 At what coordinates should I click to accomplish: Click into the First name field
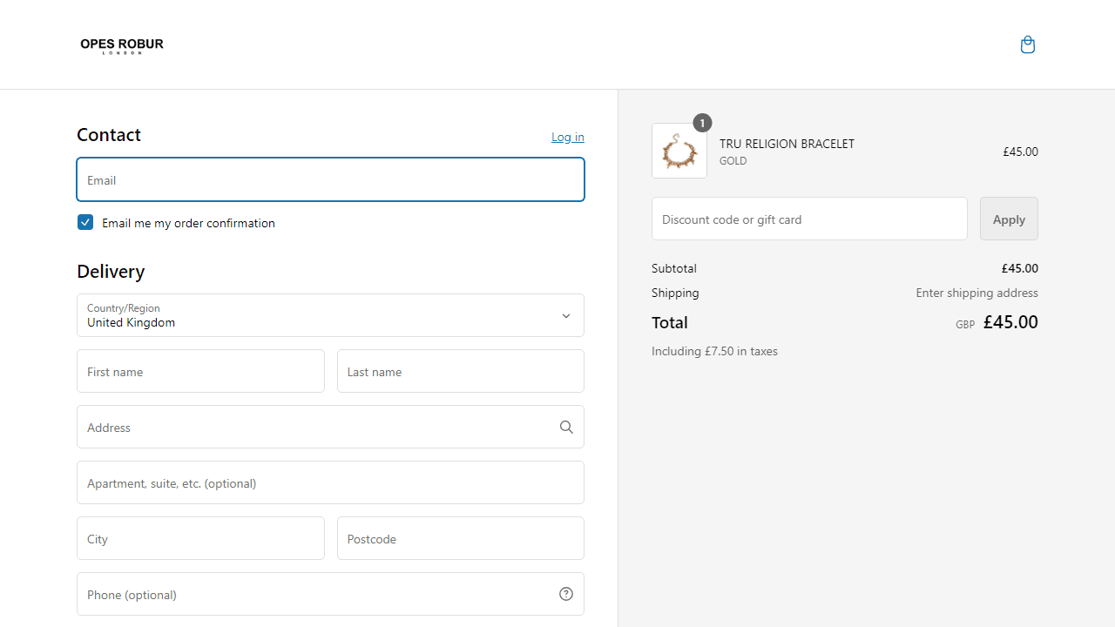pos(200,371)
